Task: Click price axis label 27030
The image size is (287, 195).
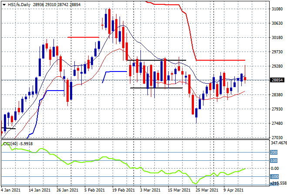Action: [x=277, y=137]
